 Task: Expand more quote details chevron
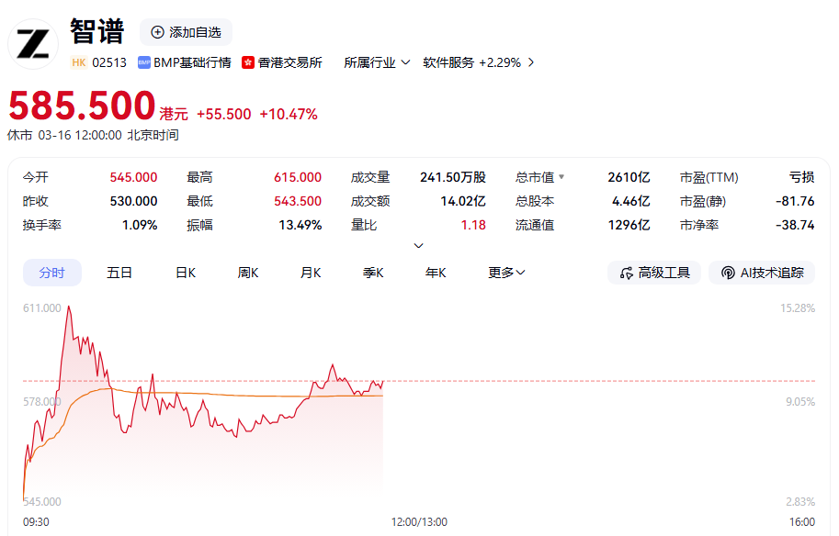[419, 245]
